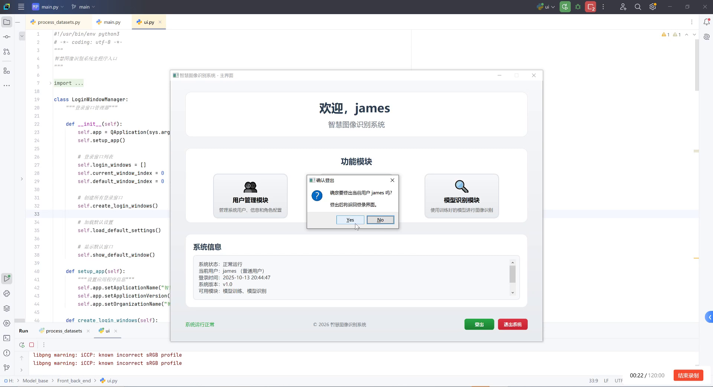This screenshot has height=387, width=713.
Task: Open the Problems tool window icon
Action: click(7, 353)
